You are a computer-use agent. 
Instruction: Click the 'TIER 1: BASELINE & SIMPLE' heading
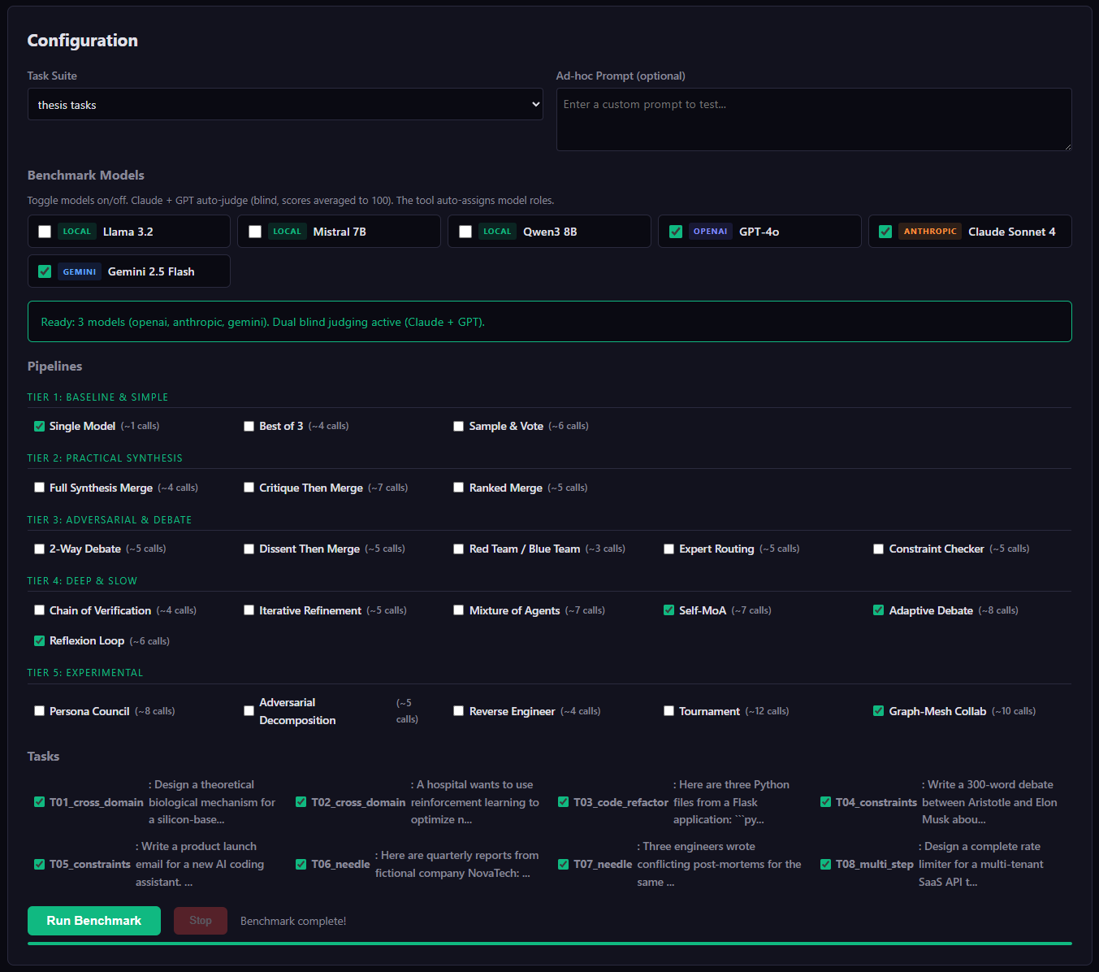97,397
